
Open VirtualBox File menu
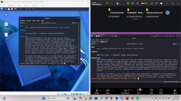pos(3,5)
